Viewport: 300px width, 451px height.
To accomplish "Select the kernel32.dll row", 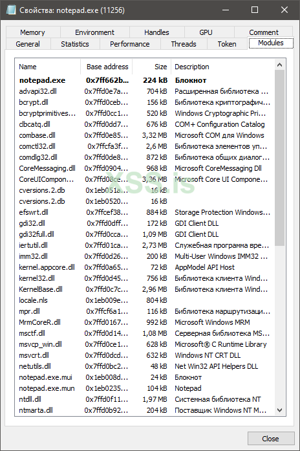I will [145, 278].
